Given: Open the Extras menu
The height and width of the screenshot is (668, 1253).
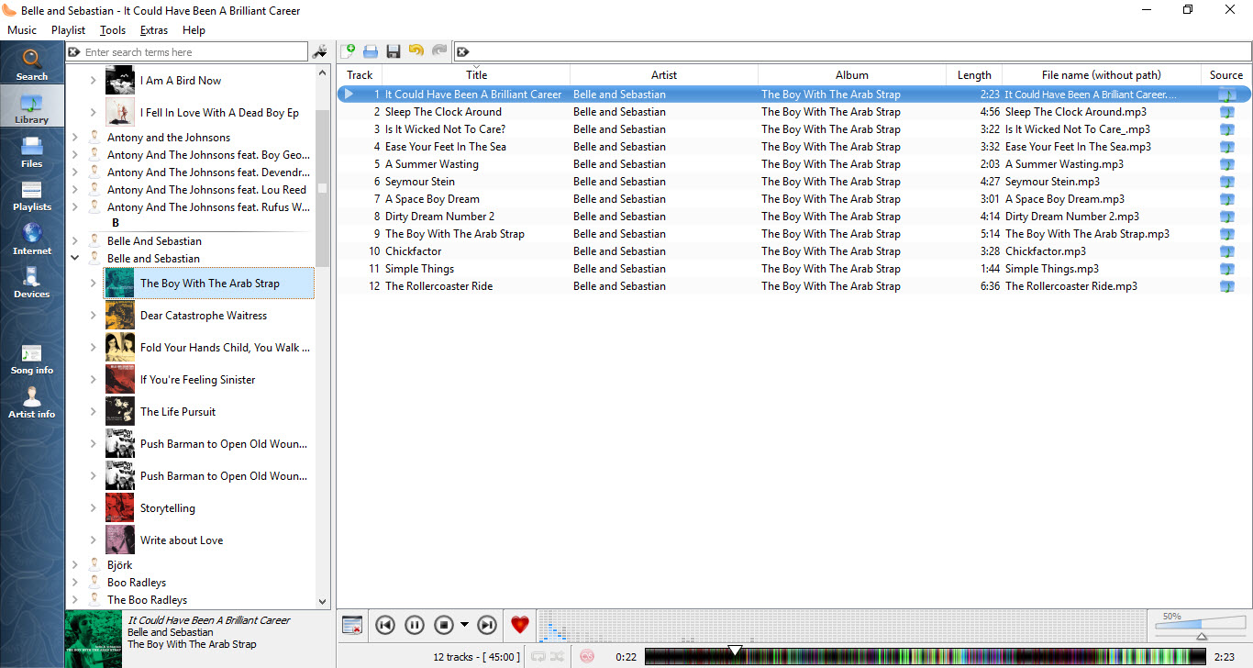Looking at the screenshot, I should [154, 30].
